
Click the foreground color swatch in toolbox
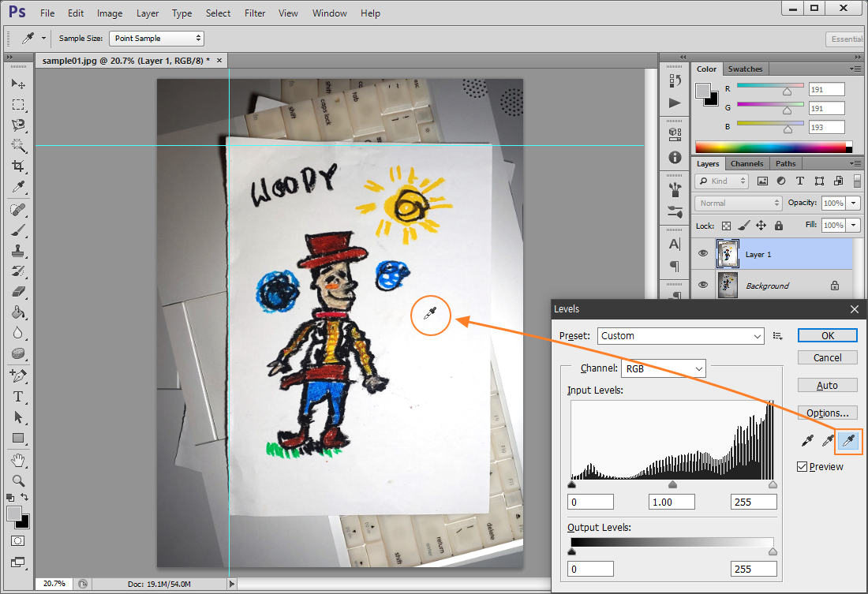point(14,514)
